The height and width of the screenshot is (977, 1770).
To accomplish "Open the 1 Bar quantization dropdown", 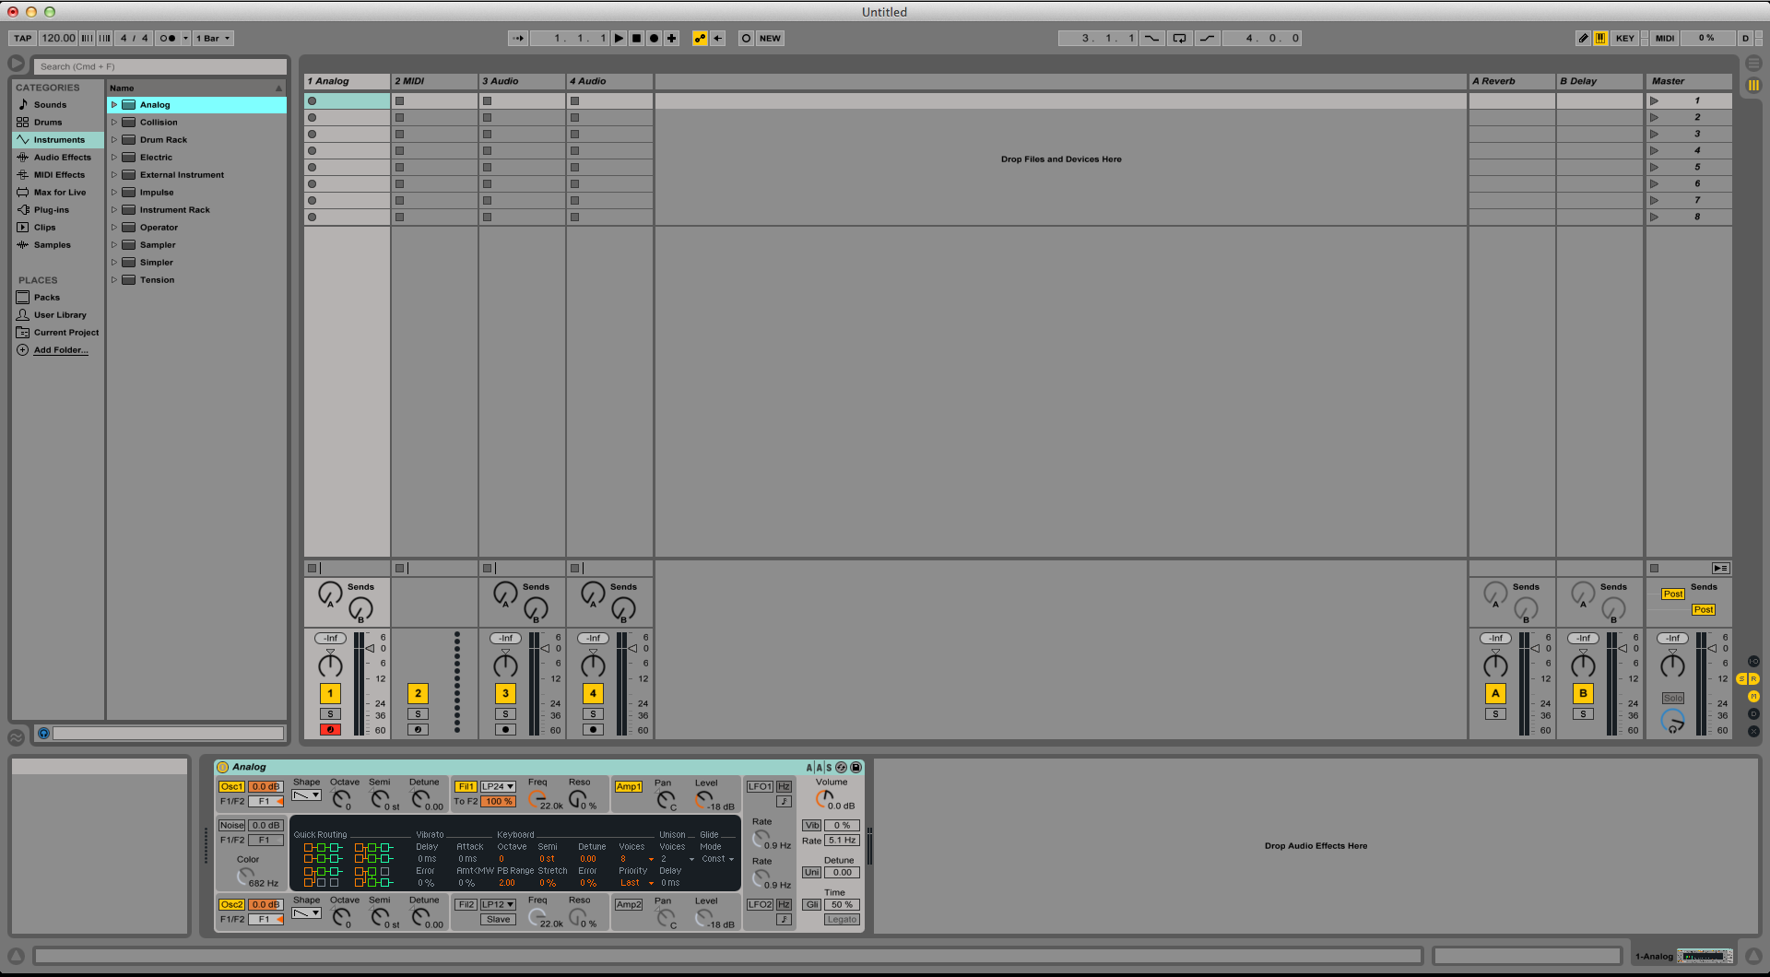I will click(x=212, y=38).
